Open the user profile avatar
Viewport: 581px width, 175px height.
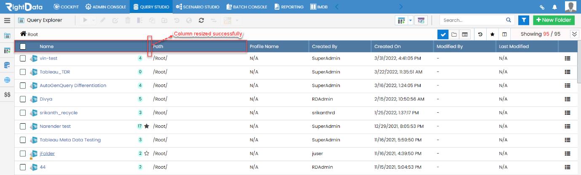(x=570, y=7)
